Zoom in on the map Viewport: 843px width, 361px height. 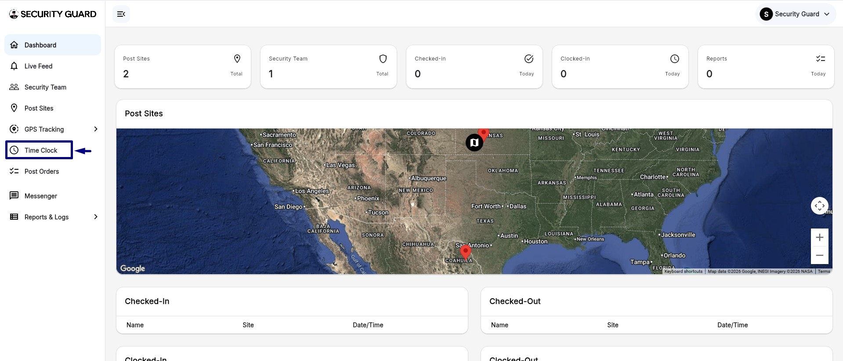[820, 237]
